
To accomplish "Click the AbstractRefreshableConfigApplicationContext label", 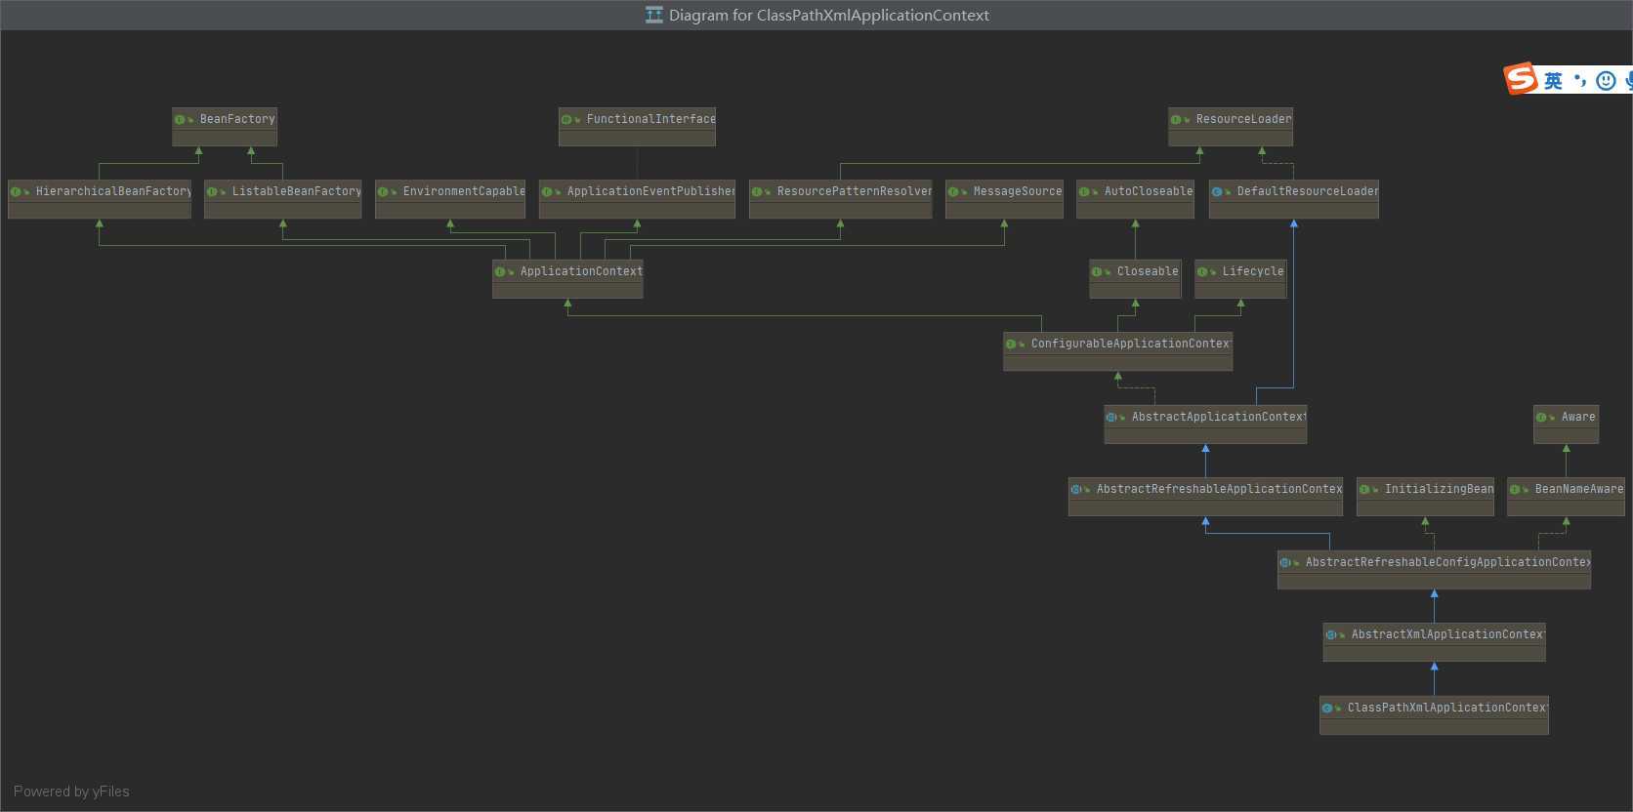I will (1447, 562).
